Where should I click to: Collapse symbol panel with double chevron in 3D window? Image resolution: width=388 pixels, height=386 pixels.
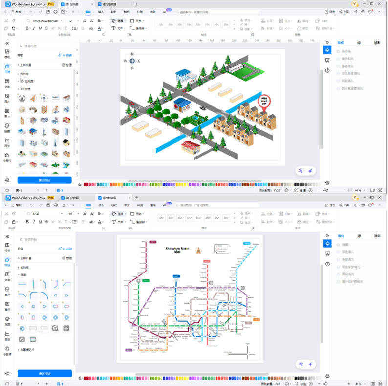[7, 43]
